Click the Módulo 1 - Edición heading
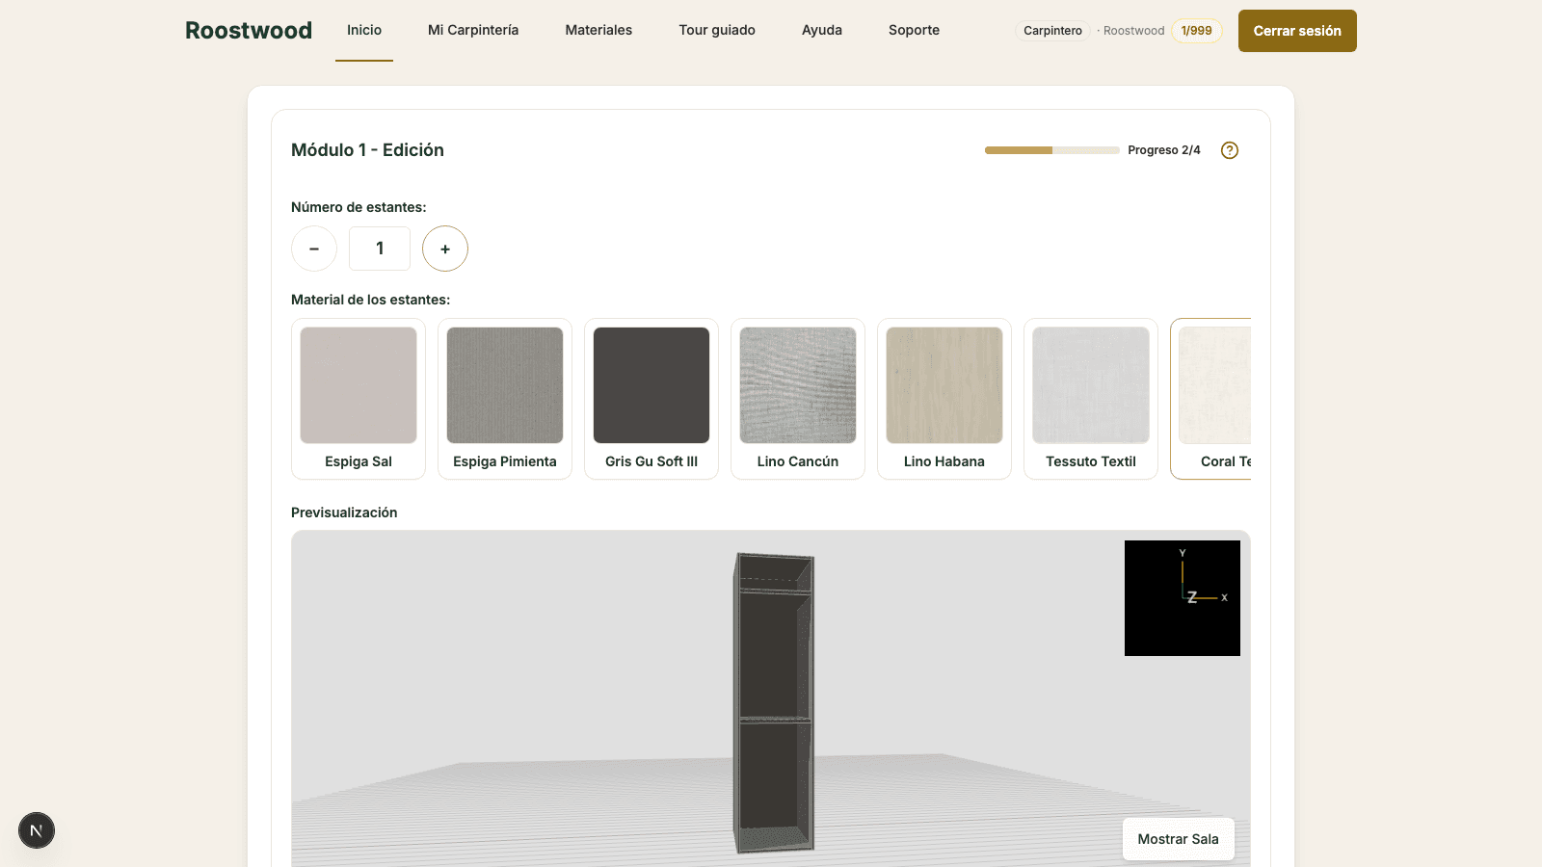This screenshot has width=1542, height=867. 367,150
